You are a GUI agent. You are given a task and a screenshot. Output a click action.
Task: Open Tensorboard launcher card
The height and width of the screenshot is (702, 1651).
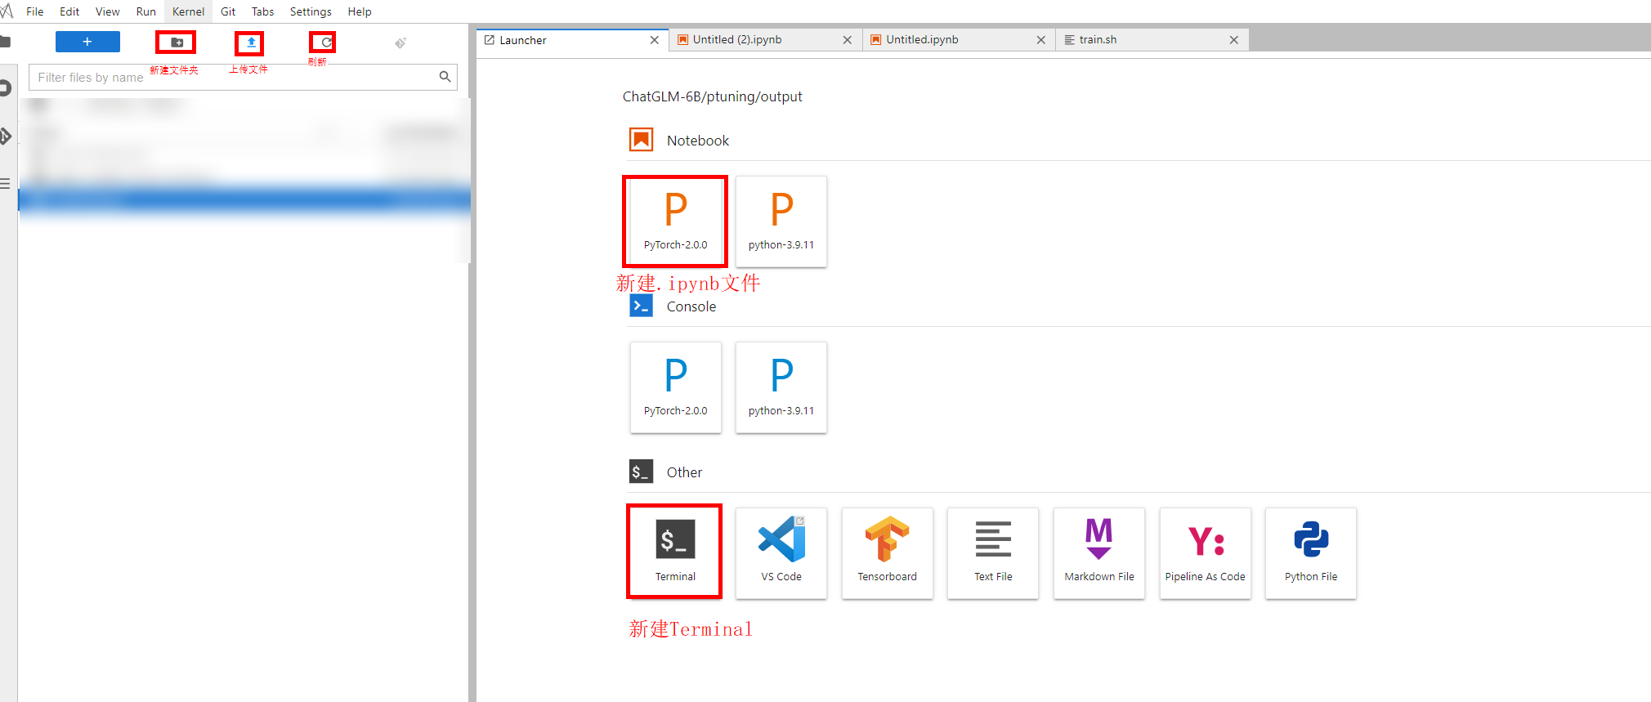pyautogui.click(x=887, y=552)
